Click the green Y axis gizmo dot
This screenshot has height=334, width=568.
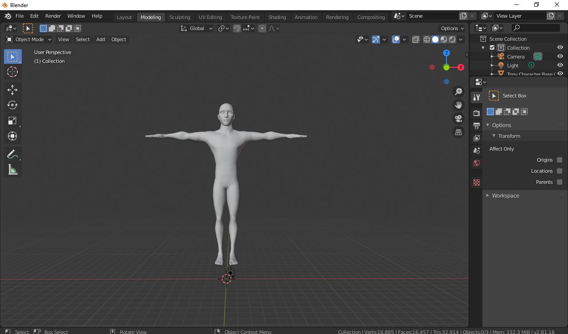pyautogui.click(x=446, y=67)
